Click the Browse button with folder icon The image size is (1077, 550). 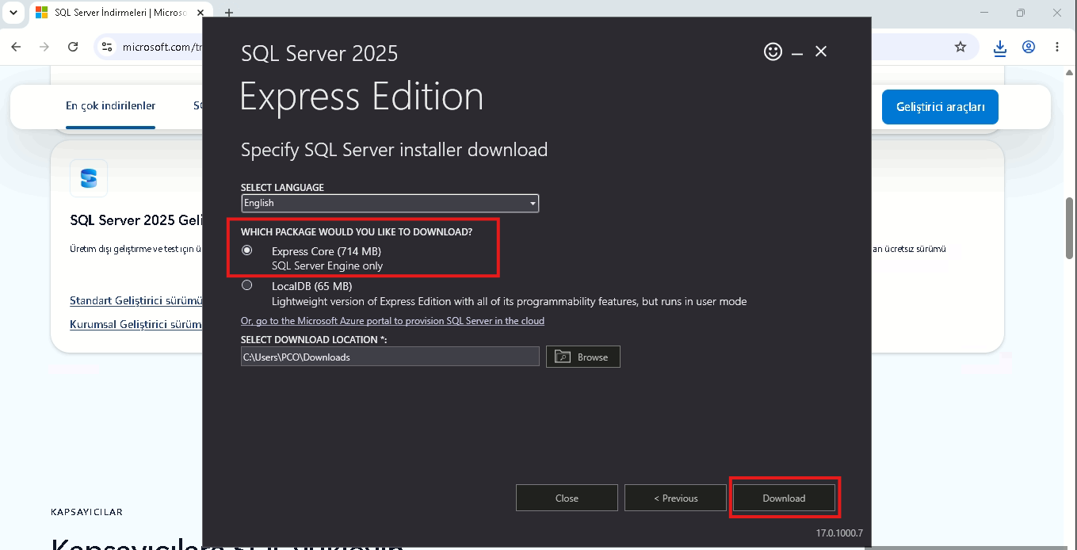tap(583, 357)
